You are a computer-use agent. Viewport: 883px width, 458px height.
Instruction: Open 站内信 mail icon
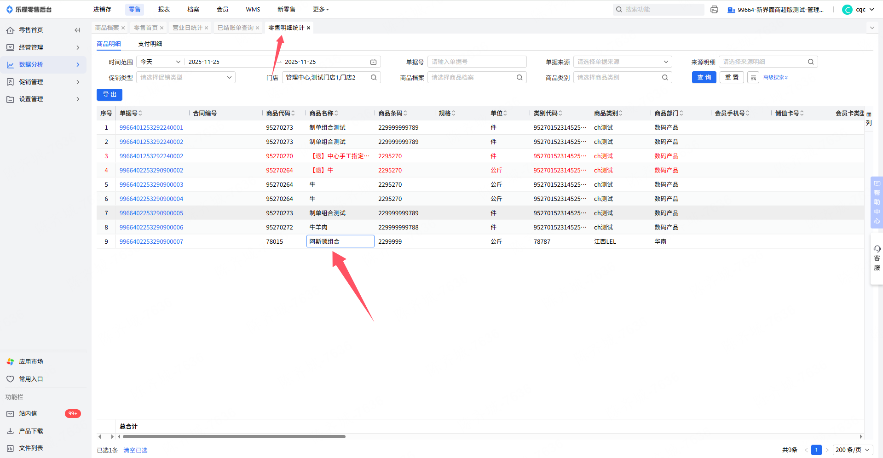tap(10, 414)
